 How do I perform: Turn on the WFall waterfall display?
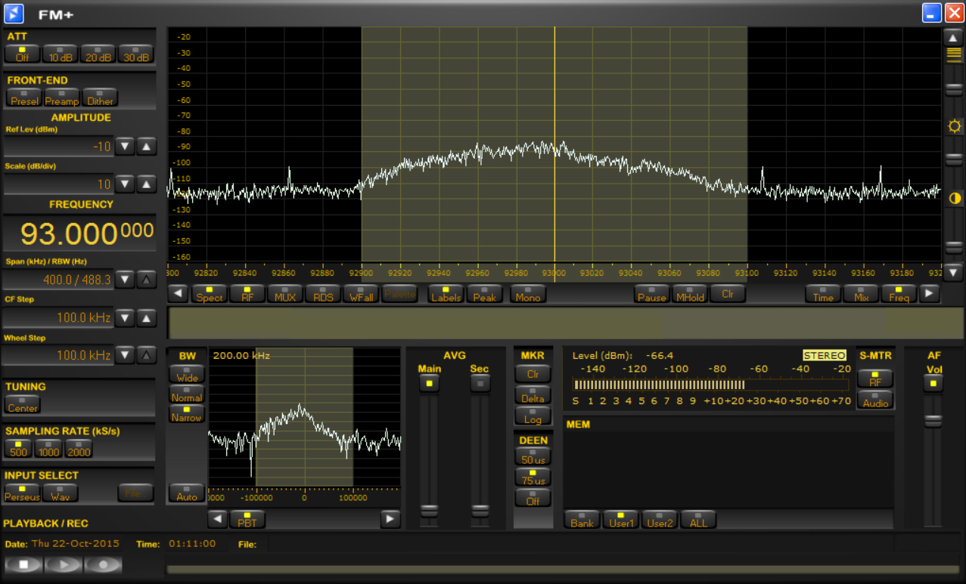click(x=361, y=294)
